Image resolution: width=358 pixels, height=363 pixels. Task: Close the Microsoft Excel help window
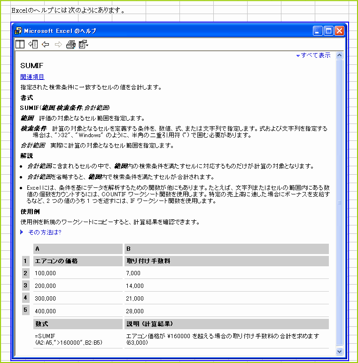[340, 31]
